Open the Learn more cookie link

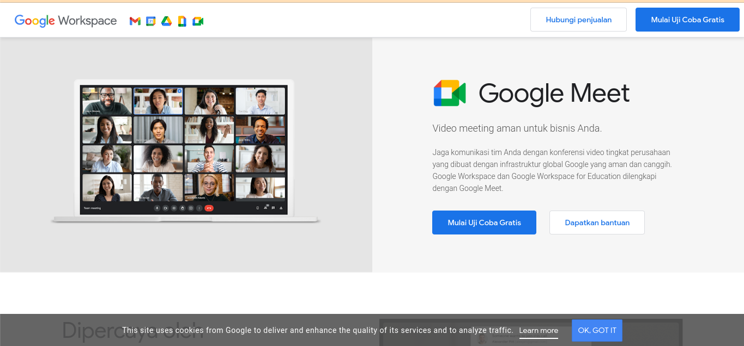pyautogui.click(x=539, y=330)
